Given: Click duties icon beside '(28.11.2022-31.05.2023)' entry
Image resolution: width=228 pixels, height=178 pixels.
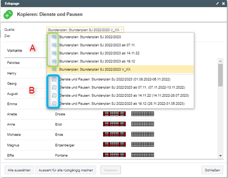Looking at the screenshot, I should [x=54, y=103].
